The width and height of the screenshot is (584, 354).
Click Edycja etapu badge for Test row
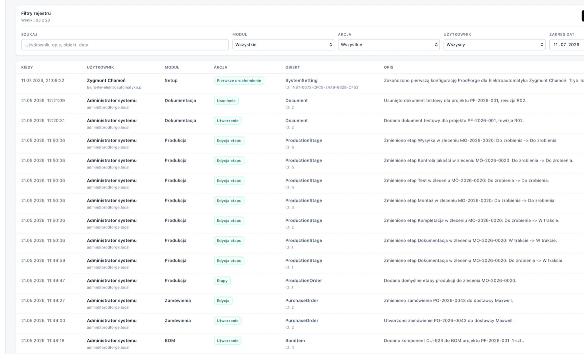(229, 181)
